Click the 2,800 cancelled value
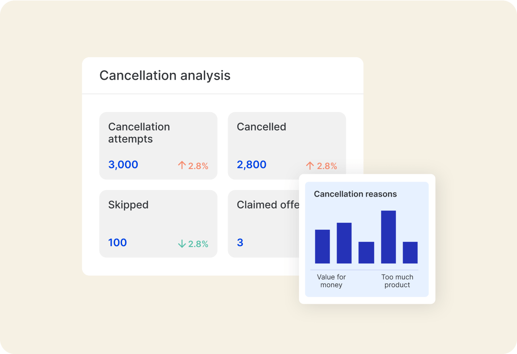 click(252, 165)
